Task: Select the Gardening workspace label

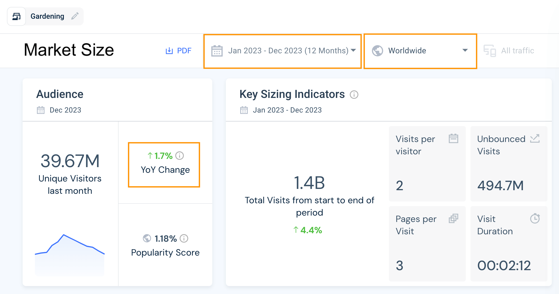Action: pos(47,16)
